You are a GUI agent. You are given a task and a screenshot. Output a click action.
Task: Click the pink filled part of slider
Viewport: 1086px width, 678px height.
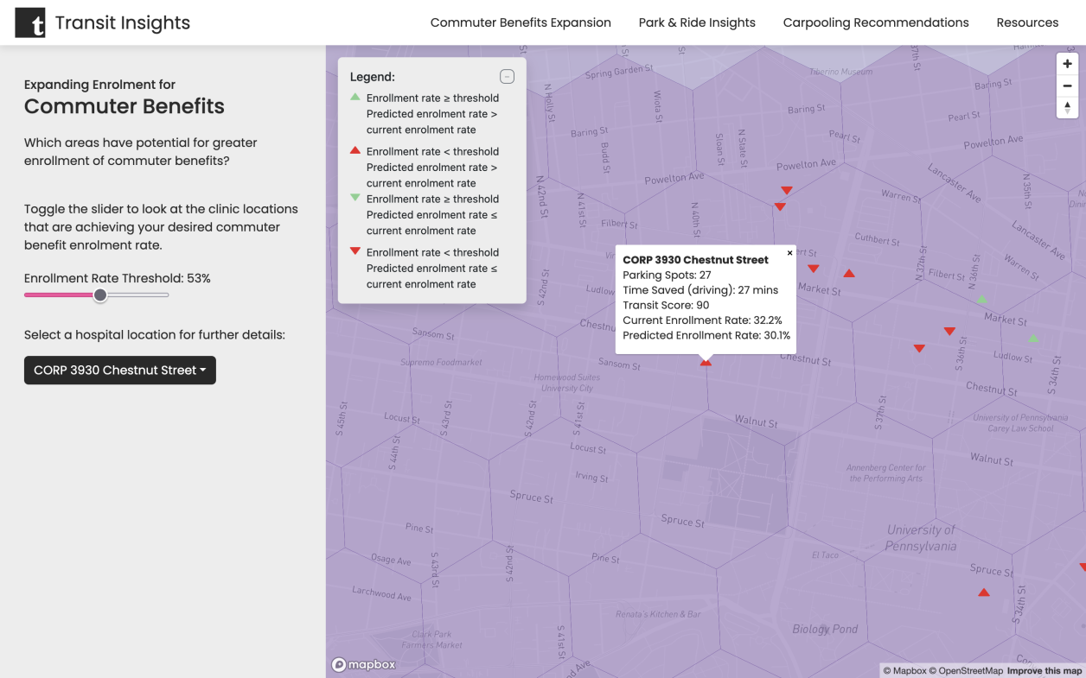click(x=59, y=295)
